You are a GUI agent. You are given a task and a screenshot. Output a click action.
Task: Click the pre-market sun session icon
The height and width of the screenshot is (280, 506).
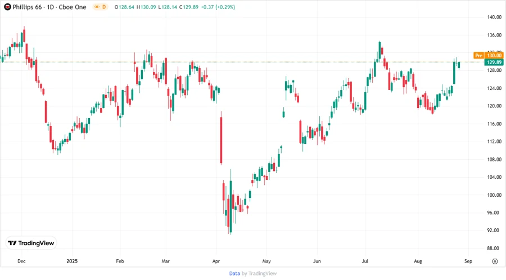(x=97, y=7)
